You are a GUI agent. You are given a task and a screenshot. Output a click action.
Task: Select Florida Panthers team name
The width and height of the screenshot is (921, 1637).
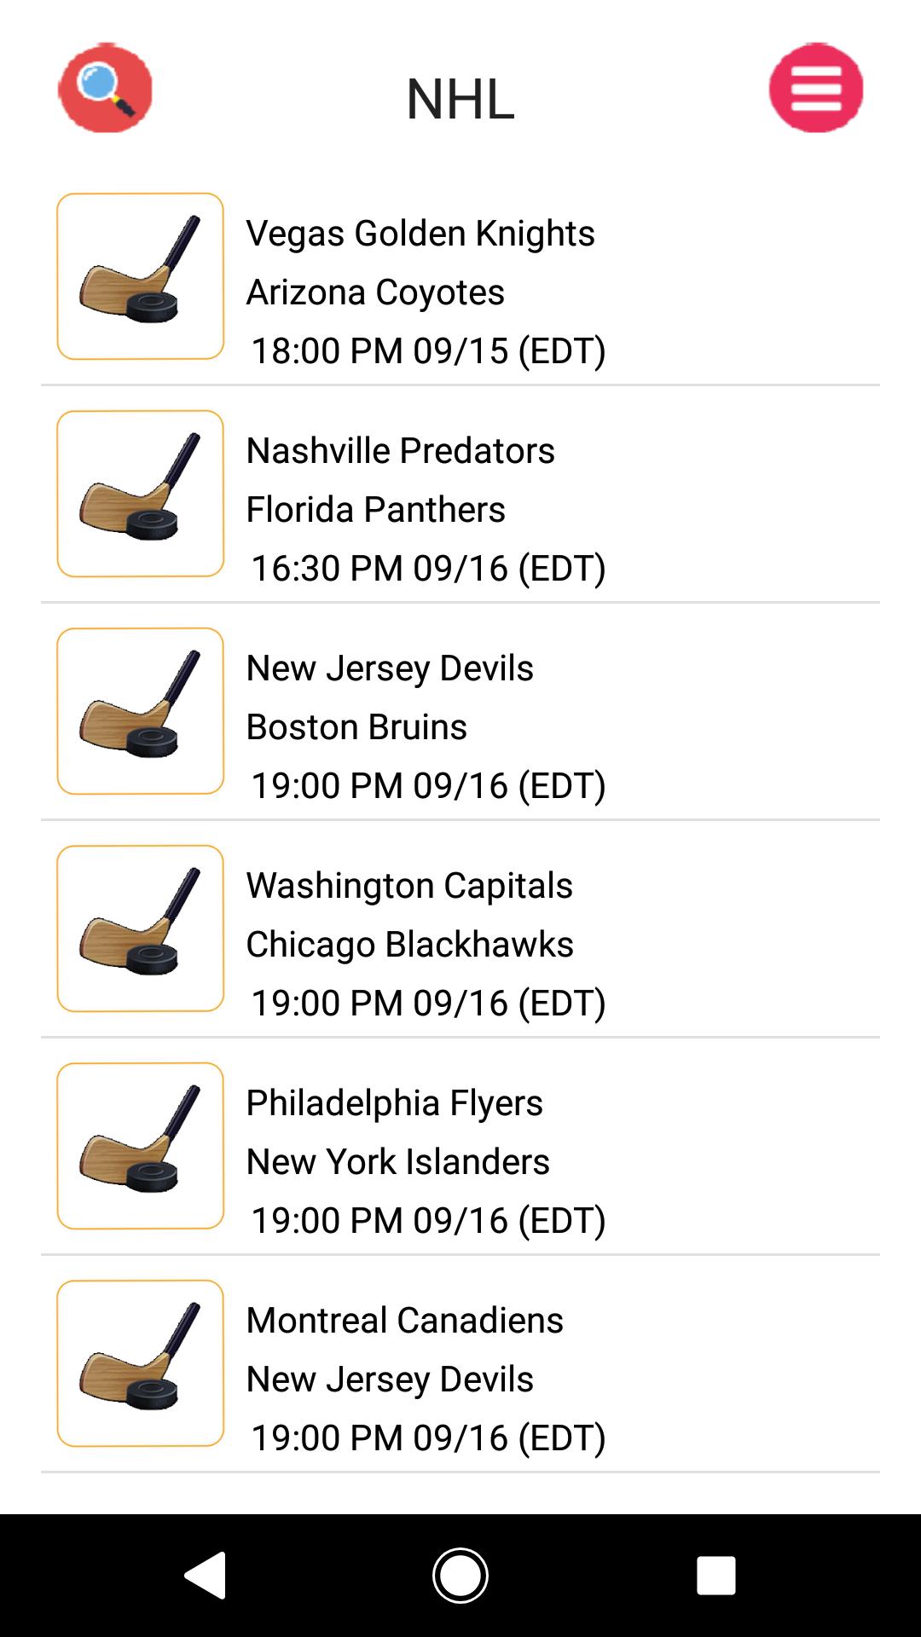tap(375, 510)
